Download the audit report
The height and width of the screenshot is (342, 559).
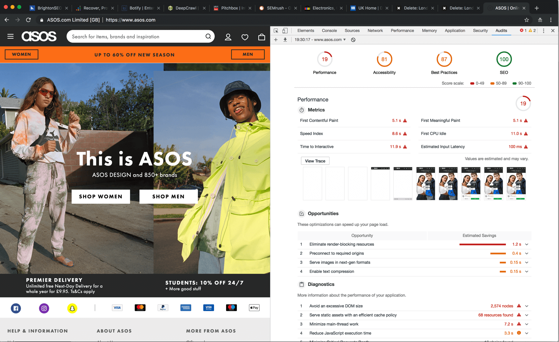click(x=285, y=40)
